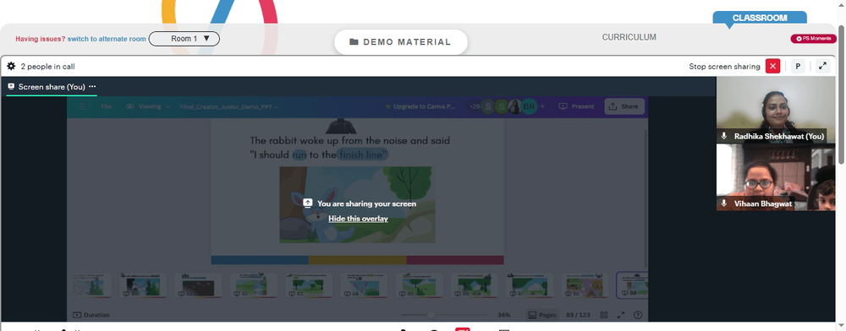Click the 'Having issues?' text
The width and height of the screenshot is (846, 331).
pyautogui.click(x=41, y=39)
